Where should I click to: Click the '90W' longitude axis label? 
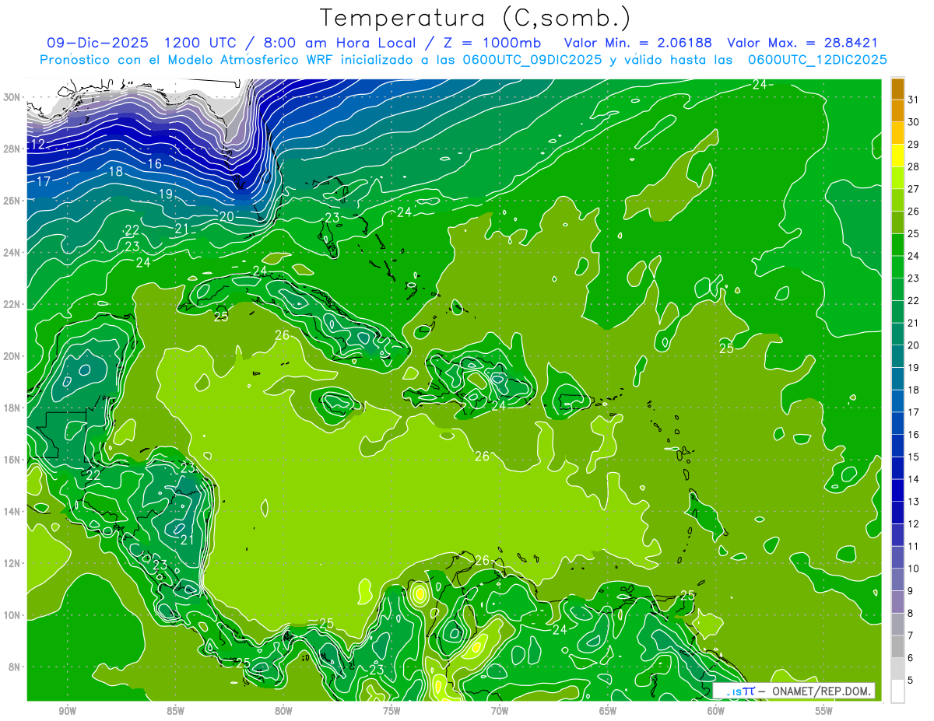click(67, 711)
